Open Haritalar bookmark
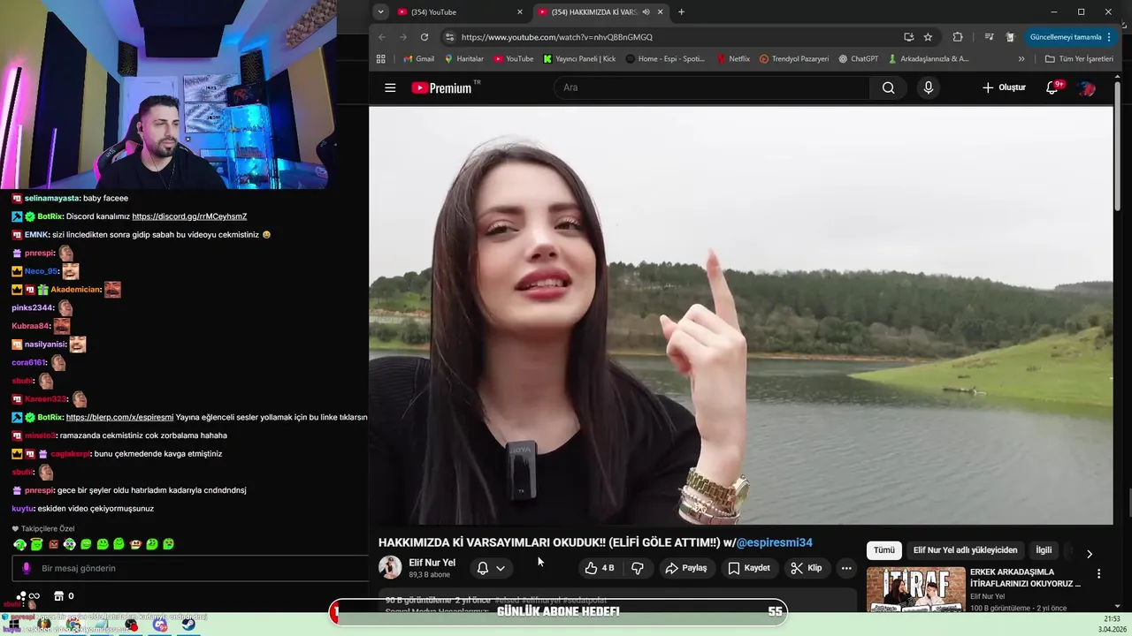 click(x=463, y=59)
